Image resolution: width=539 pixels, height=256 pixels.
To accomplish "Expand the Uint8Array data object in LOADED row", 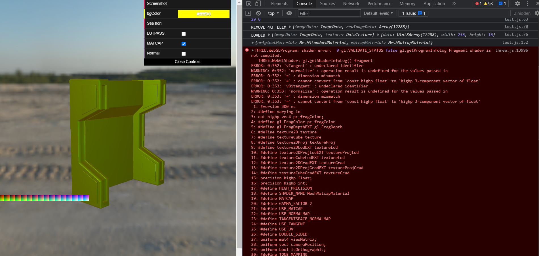I will coord(378,35).
